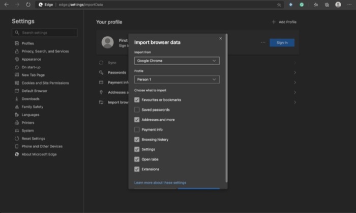
Task: Open Privacy, Search, and Services
Action: (x=45, y=51)
